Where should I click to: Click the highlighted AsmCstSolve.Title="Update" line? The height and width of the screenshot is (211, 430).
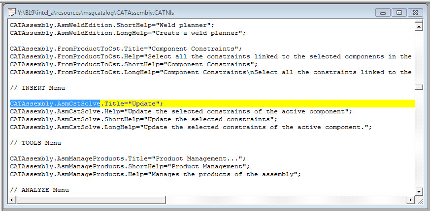[212, 104]
